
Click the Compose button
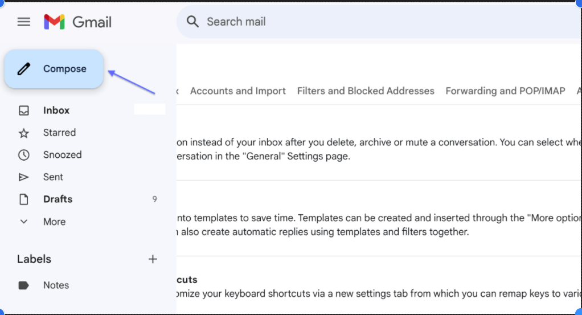[x=54, y=69]
